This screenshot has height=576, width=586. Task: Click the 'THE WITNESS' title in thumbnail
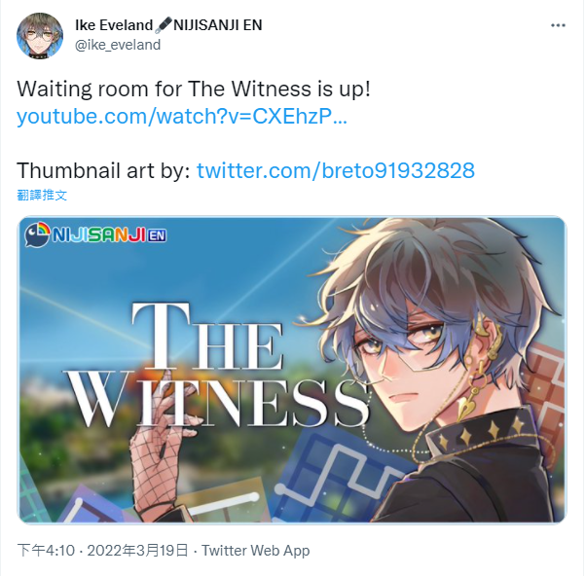(x=217, y=366)
